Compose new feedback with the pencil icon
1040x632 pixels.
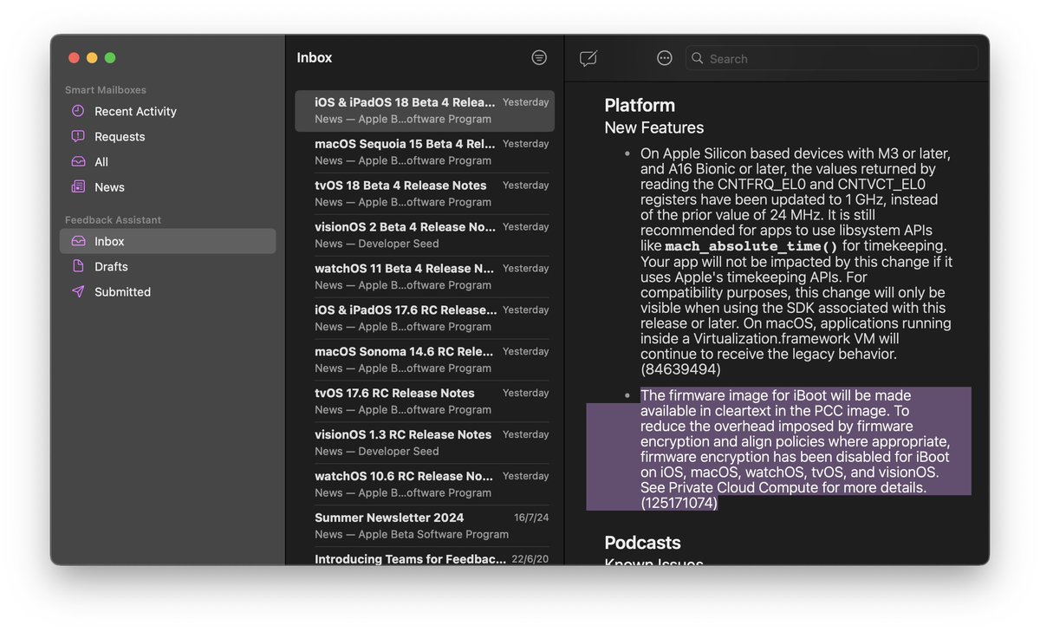coord(588,58)
